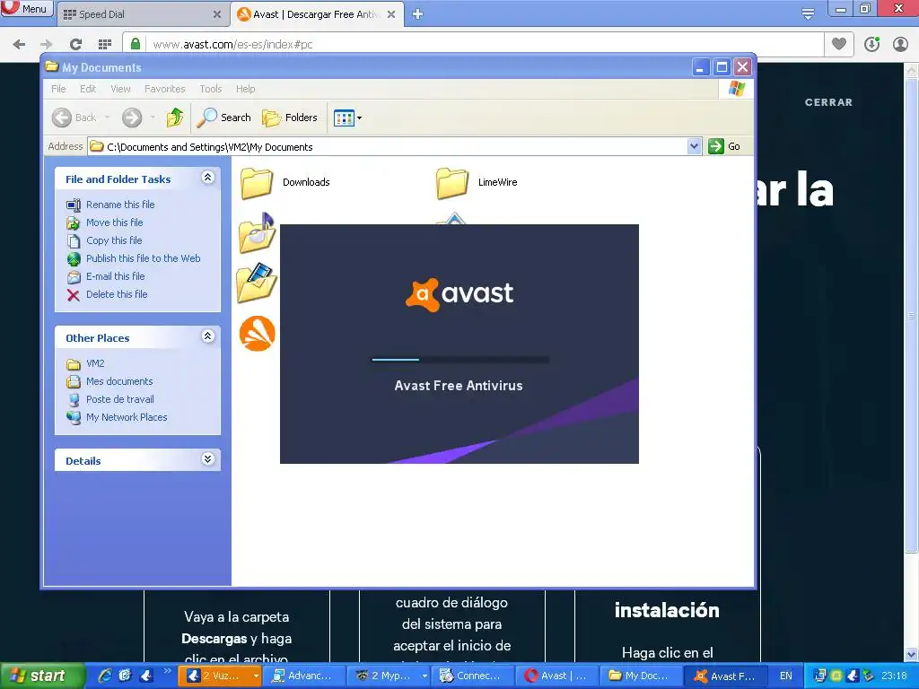Switch to the Speed Dial tab
919x689 pixels.
point(141,14)
